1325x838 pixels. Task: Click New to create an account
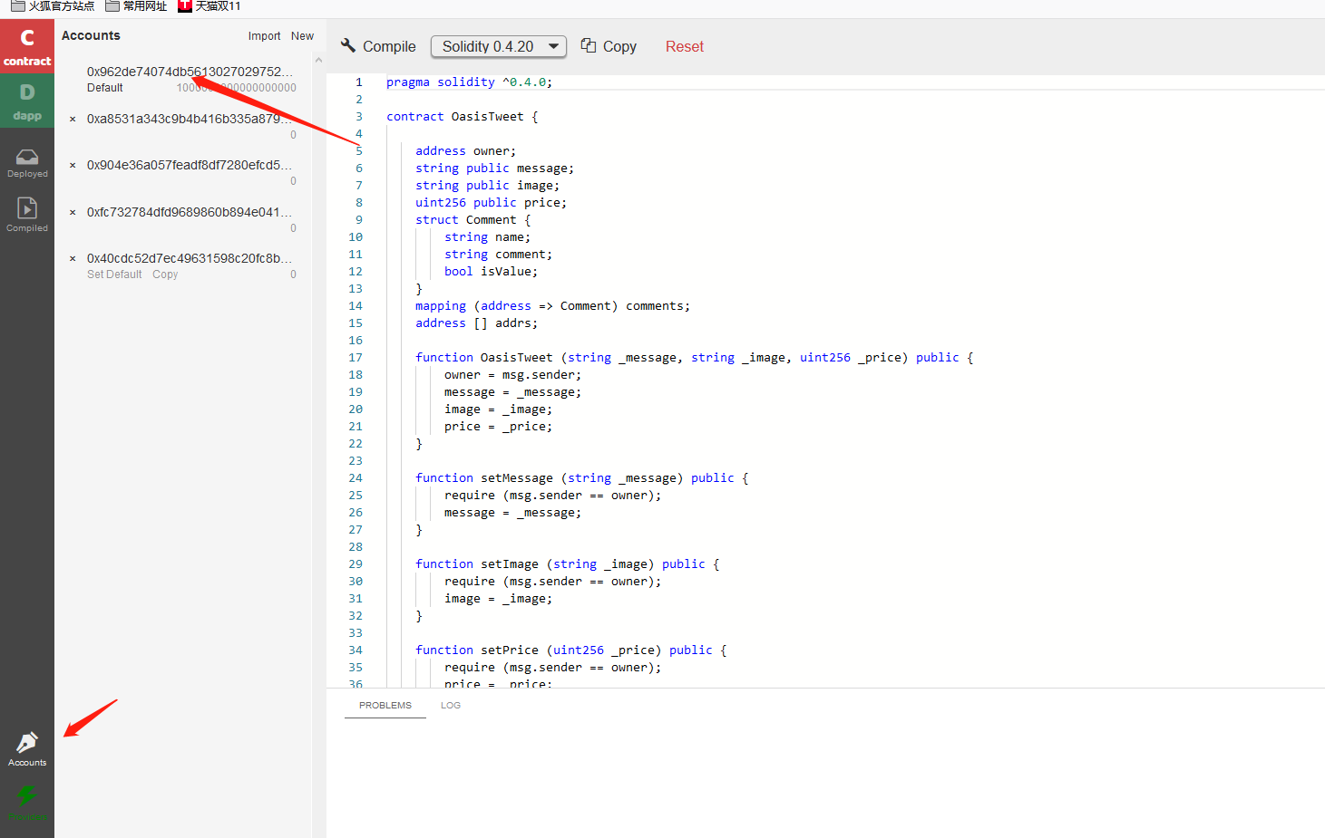pos(303,36)
